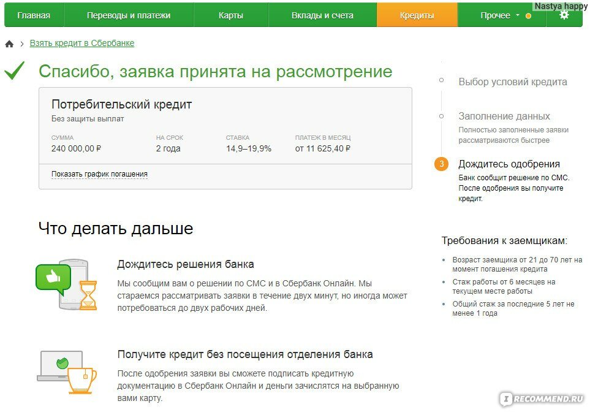Click the ПЛАТЕЖ В МЕСЯЦ label
Viewport: 590px width, 412px height.
point(323,138)
